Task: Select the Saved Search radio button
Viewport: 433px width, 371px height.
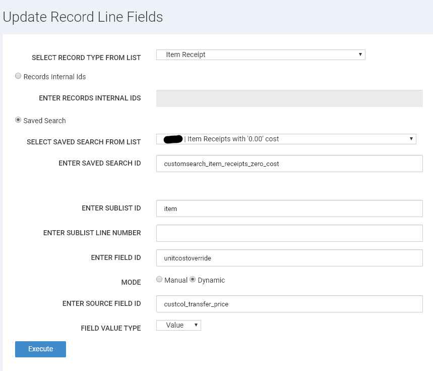Action: tap(18, 120)
